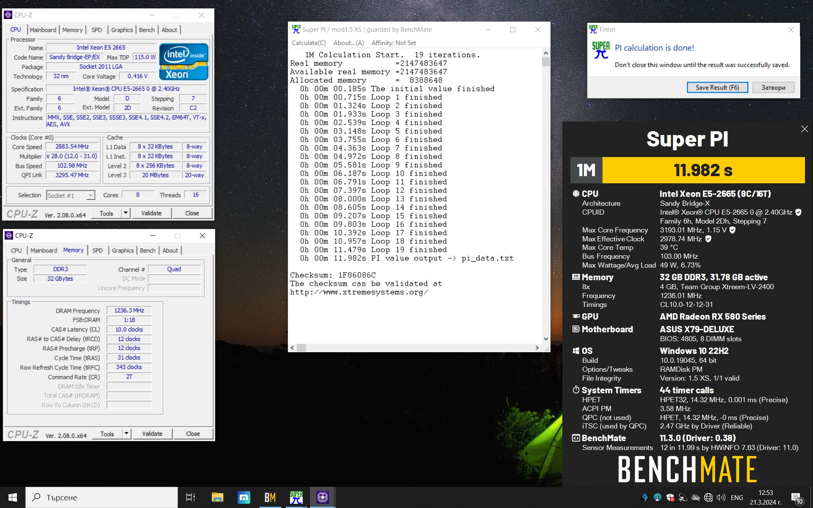The height and width of the screenshot is (508, 813).
Task: Click the CAS# Latency value 10.0 clocks
Action: click(x=129, y=329)
